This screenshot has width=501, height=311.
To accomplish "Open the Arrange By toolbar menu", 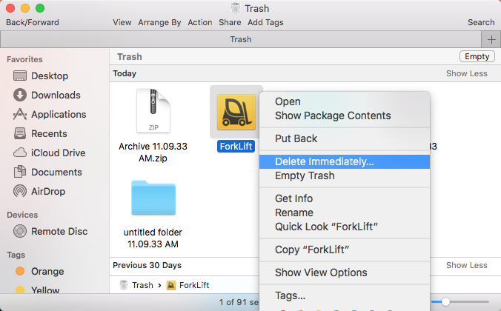I will 159,22.
